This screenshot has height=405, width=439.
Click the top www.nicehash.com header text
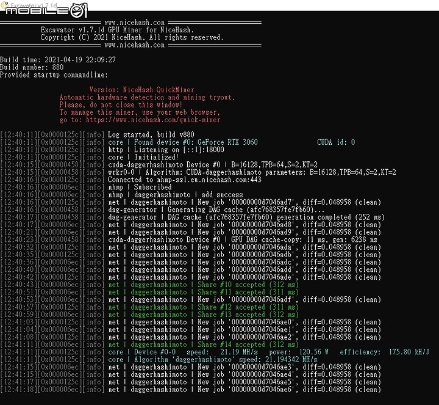[134, 23]
